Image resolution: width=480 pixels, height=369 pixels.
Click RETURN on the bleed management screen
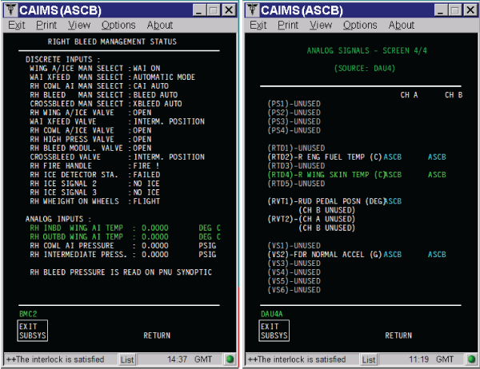tap(157, 335)
